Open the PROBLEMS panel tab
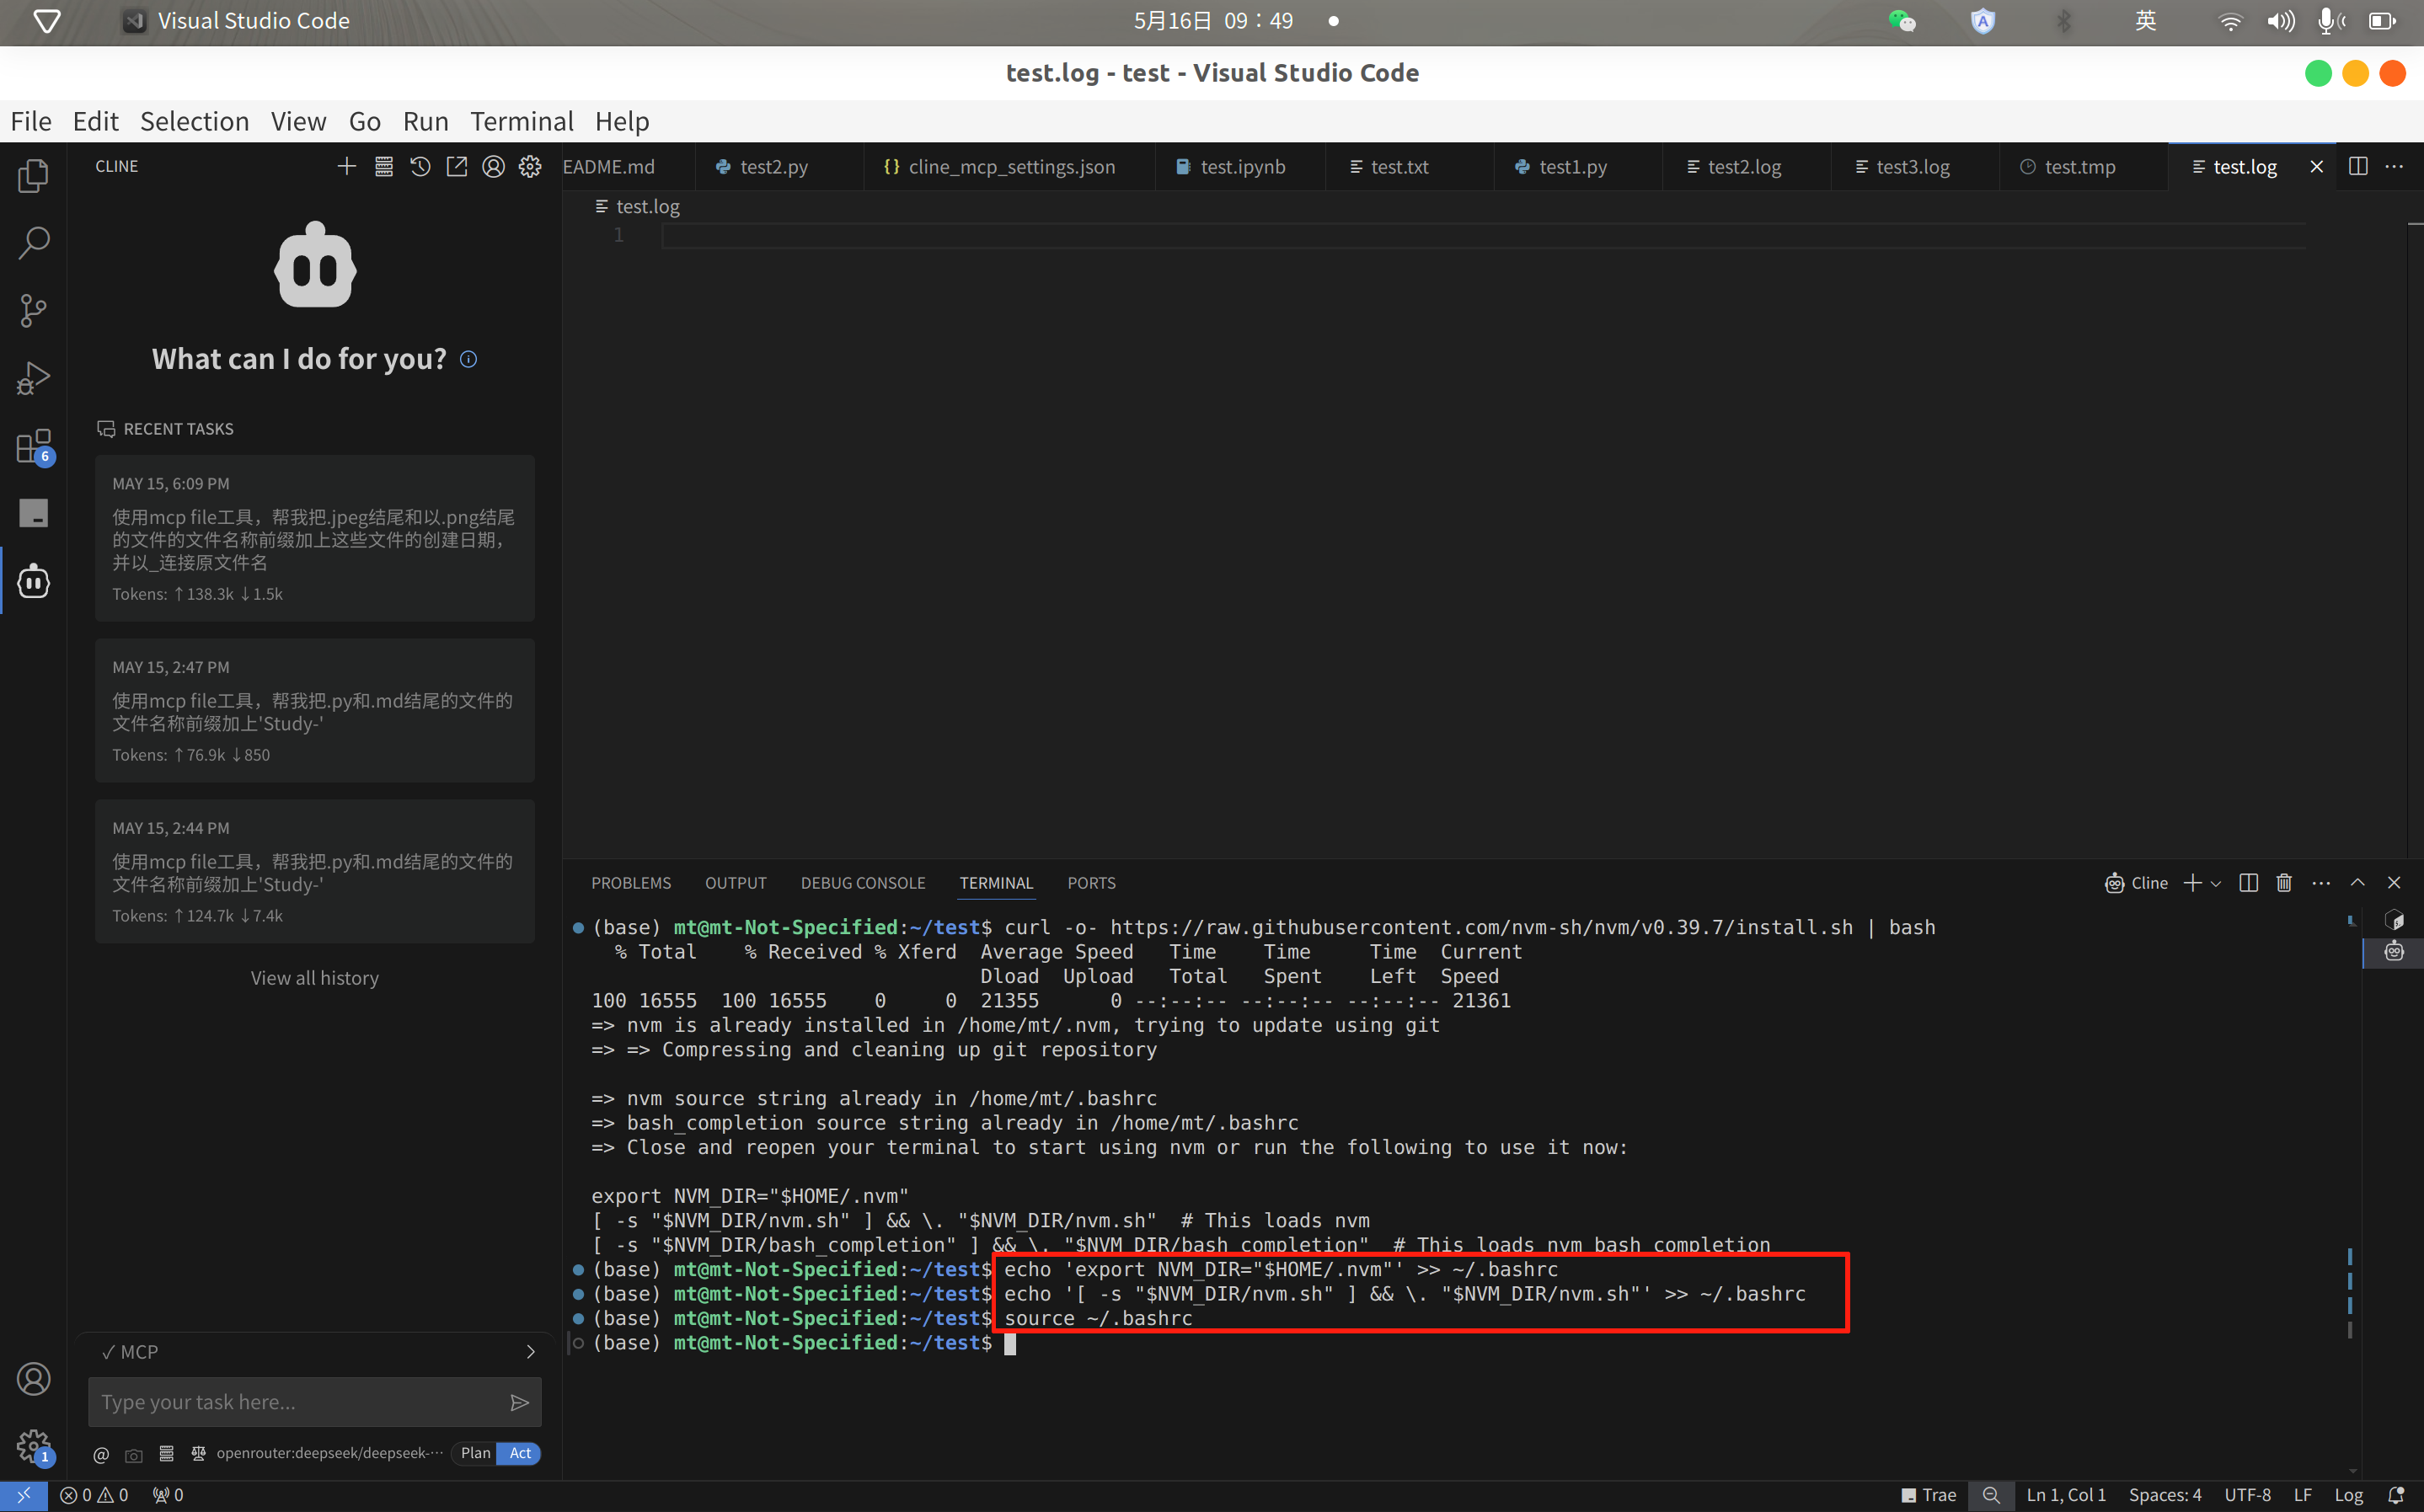 click(x=630, y=883)
